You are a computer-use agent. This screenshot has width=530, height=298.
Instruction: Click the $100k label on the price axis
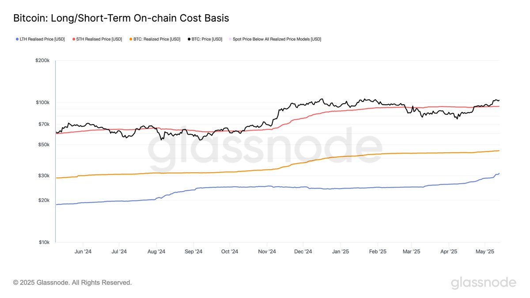tap(42, 102)
